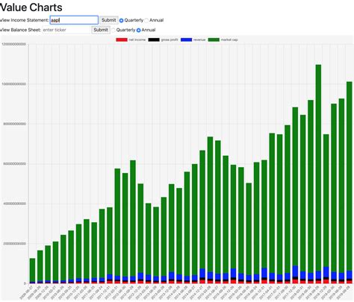The height and width of the screenshot is (302, 354).
Task: Click the market cap legend label text
Action: coord(229,40)
